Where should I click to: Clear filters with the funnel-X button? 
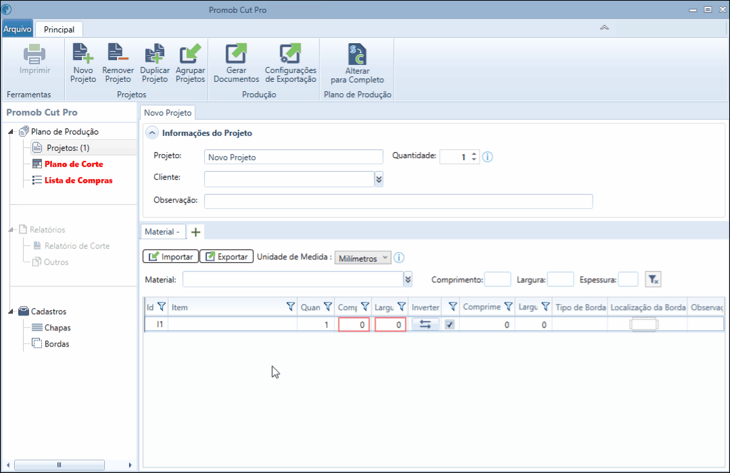coord(653,279)
